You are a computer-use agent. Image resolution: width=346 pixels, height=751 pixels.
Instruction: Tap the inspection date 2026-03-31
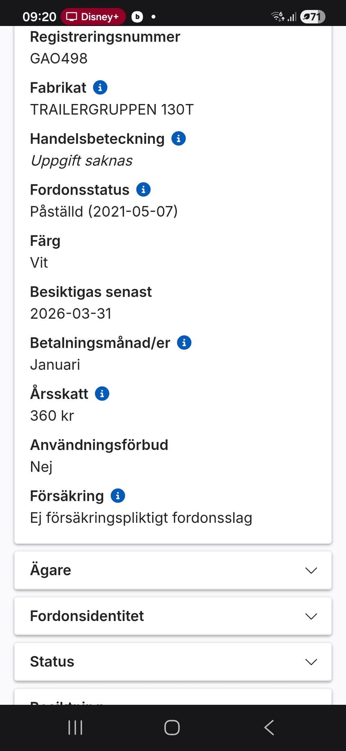click(71, 313)
